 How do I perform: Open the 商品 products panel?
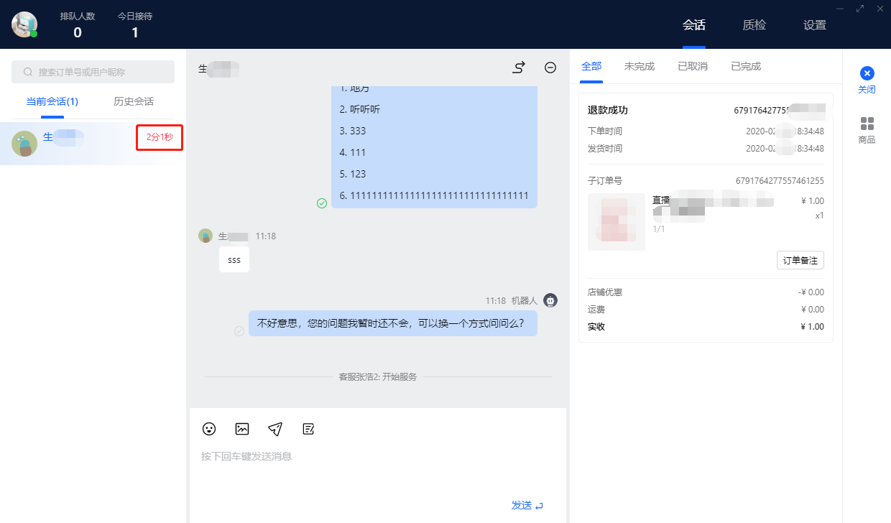[867, 130]
